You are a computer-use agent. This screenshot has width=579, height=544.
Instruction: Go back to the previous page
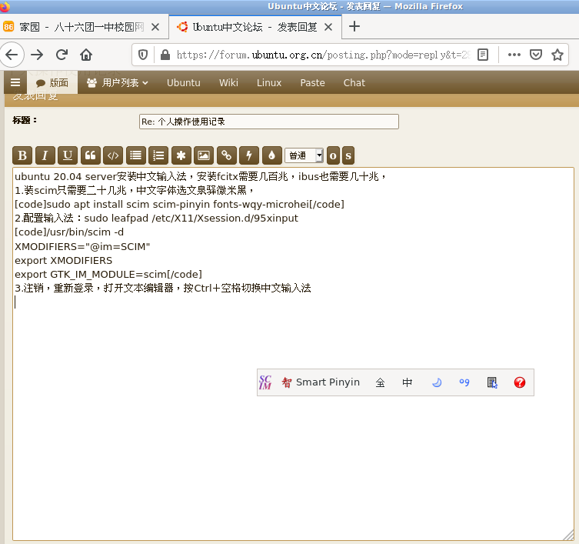(12, 55)
